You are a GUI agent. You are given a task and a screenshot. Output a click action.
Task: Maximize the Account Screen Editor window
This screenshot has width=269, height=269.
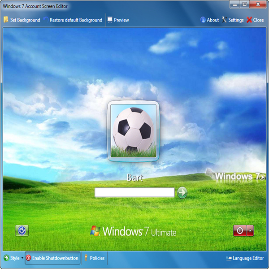244,4
